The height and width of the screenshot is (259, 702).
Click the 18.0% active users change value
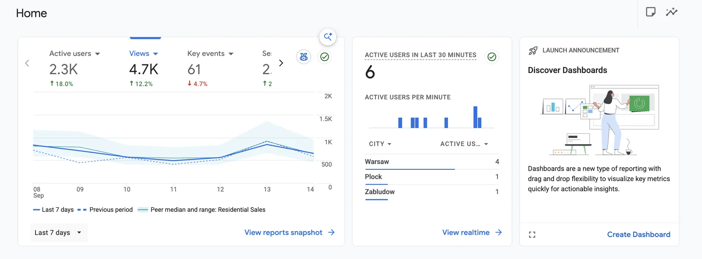click(x=61, y=84)
